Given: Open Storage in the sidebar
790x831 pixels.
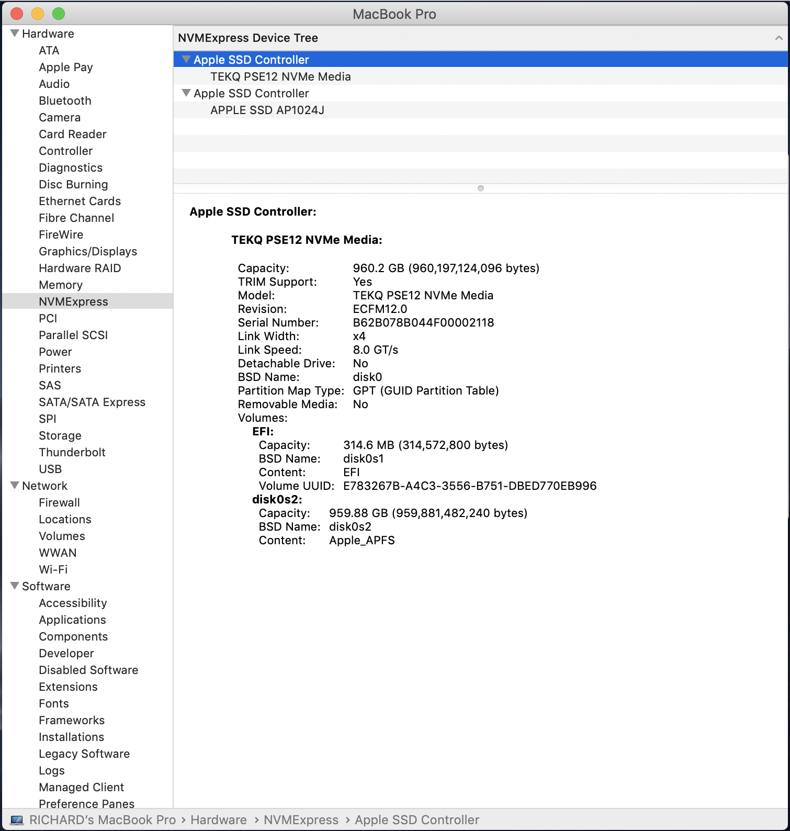Looking at the screenshot, I should 60,435.
